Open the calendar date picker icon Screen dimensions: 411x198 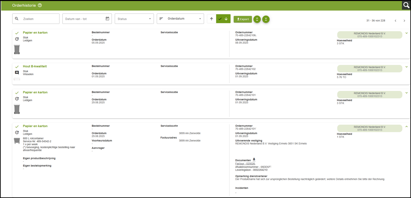pos(107,19)
